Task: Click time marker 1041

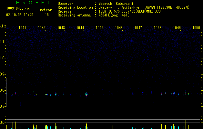Action: tap(22, 28)
